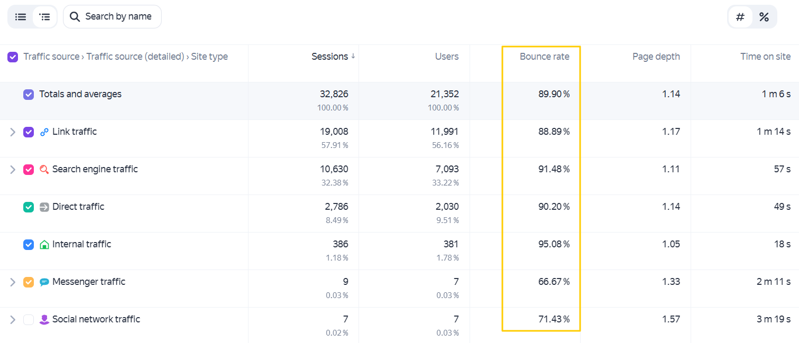Expand the Search engine traffic row
Screen dimensions: 799x343
pyautogui.click(x=13, y=170)
